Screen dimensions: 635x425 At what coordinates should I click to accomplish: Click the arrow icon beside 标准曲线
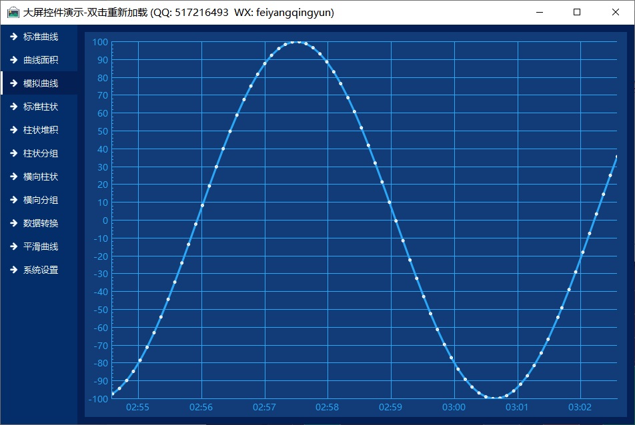[x=13, y=37]
